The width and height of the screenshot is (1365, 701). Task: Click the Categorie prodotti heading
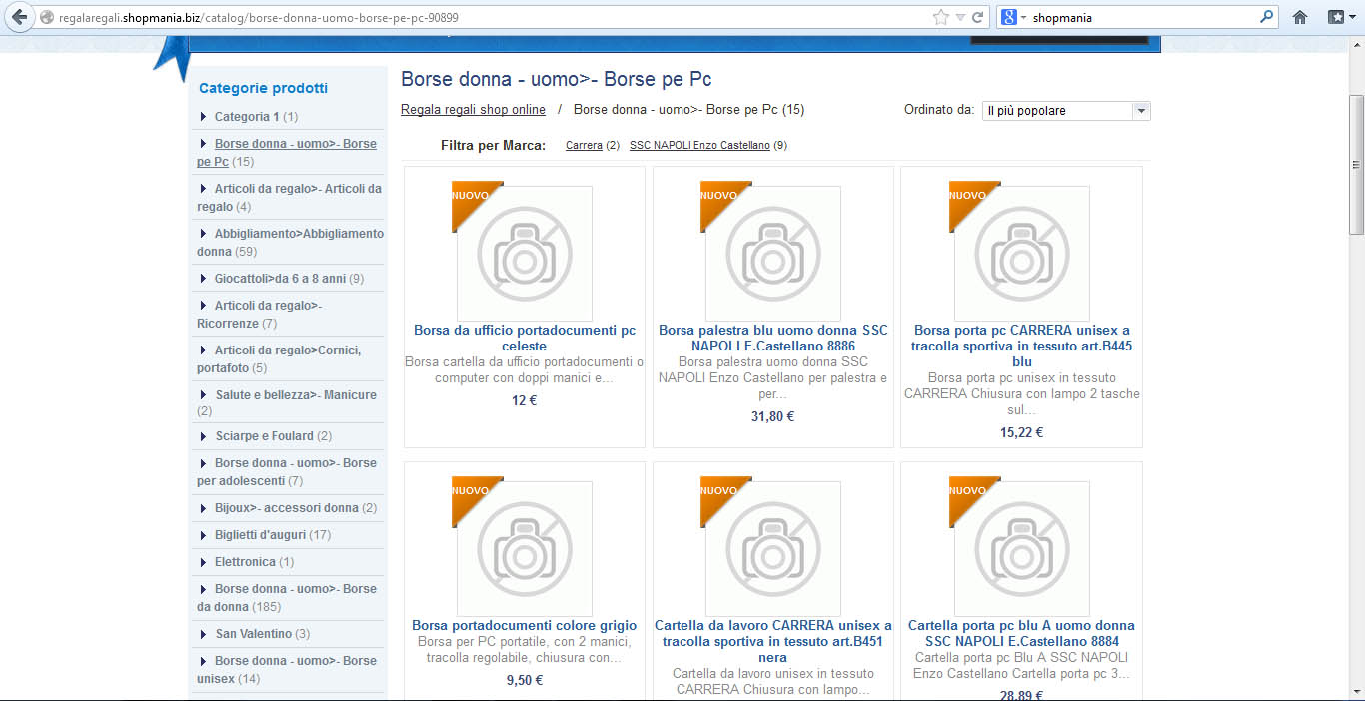(x=264, y=88)
